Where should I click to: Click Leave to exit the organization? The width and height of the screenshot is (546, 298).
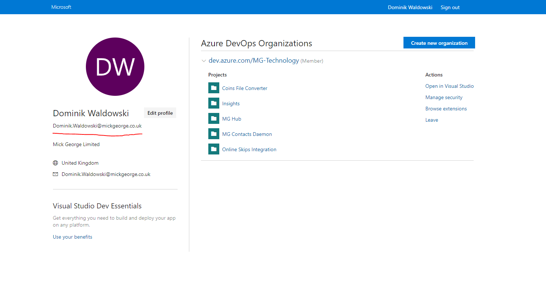click(432, 120)
